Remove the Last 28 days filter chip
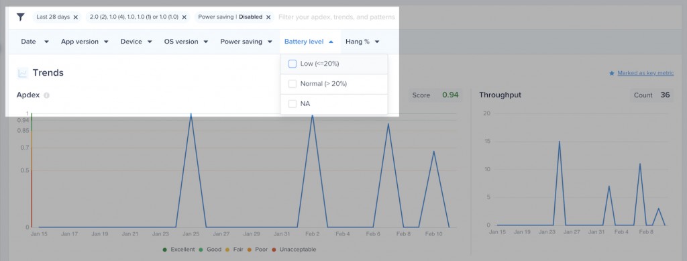Viewport: 687px width, 261px height. (76, 17)
